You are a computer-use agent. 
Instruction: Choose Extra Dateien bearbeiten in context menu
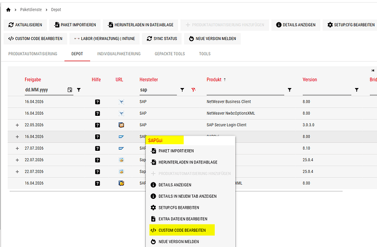click(190, 219)
